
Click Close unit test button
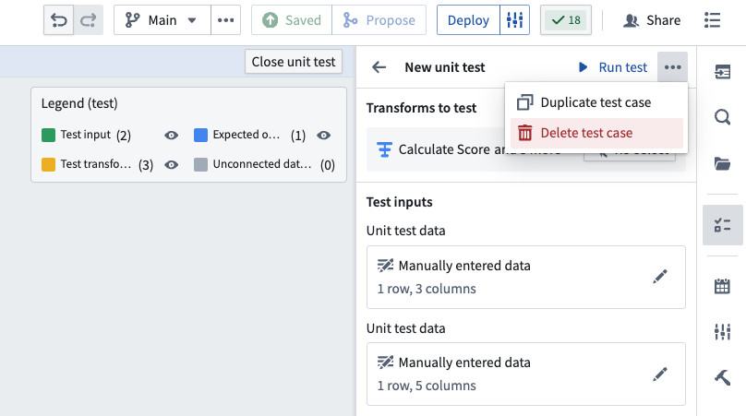(x=294, y=61)
